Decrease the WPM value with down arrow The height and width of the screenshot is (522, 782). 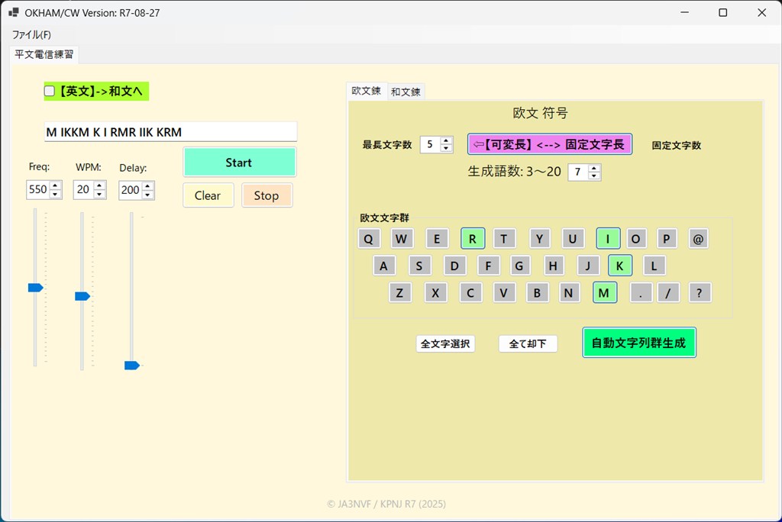click(x=100, y=194)
